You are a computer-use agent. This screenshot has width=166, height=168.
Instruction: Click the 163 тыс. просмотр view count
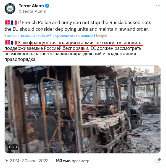click(72, 161)
